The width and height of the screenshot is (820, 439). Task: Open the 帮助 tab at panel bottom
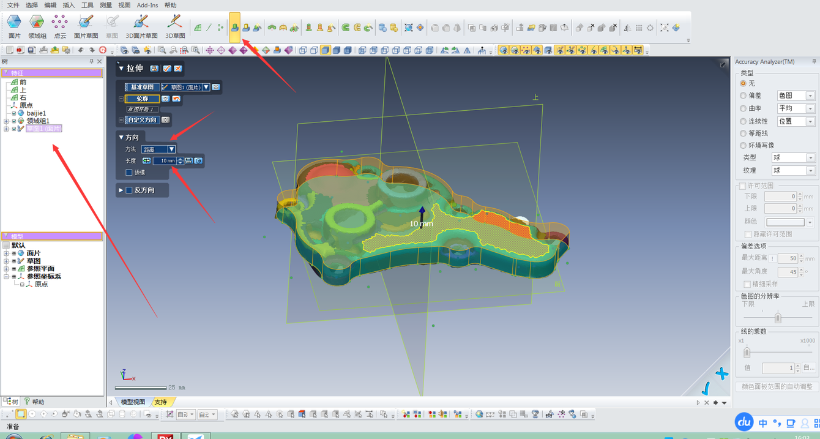point(34,402)
